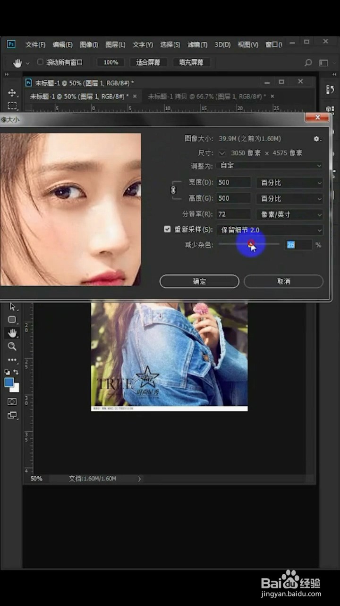Close the 未标题-1 拷贝 tab

click(272, 96)
